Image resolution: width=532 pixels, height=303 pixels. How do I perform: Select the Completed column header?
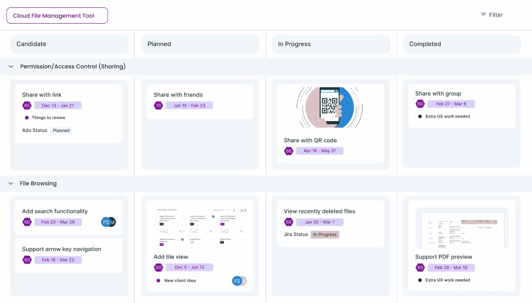tap(462, 44)
